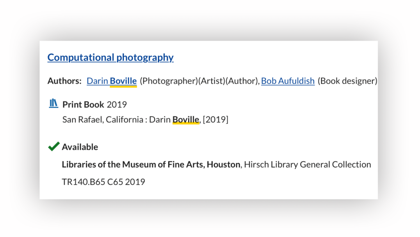Click call number TR140.B65 C65 2019

pos(103,182)
